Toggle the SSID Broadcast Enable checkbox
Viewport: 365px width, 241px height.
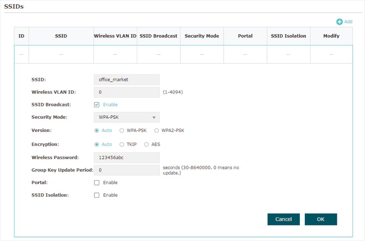pyautogui.click(x=96, y=105)
